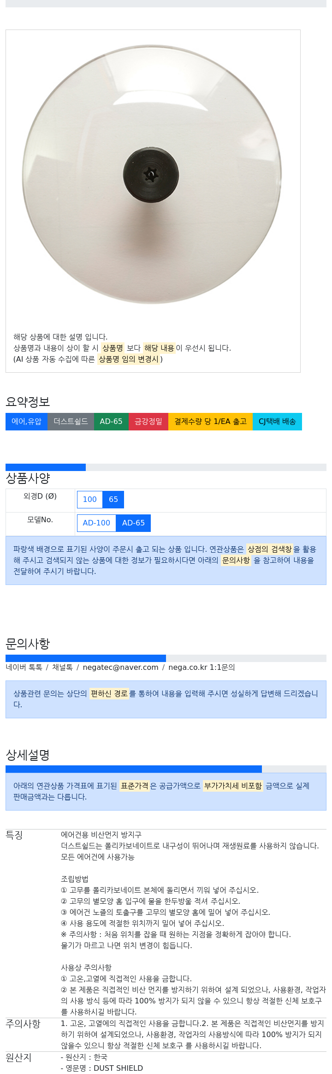This screenshot has width=332, height=1074.
Task: Click the 상품사양 blue progress bar
Action: pos(46,467)
